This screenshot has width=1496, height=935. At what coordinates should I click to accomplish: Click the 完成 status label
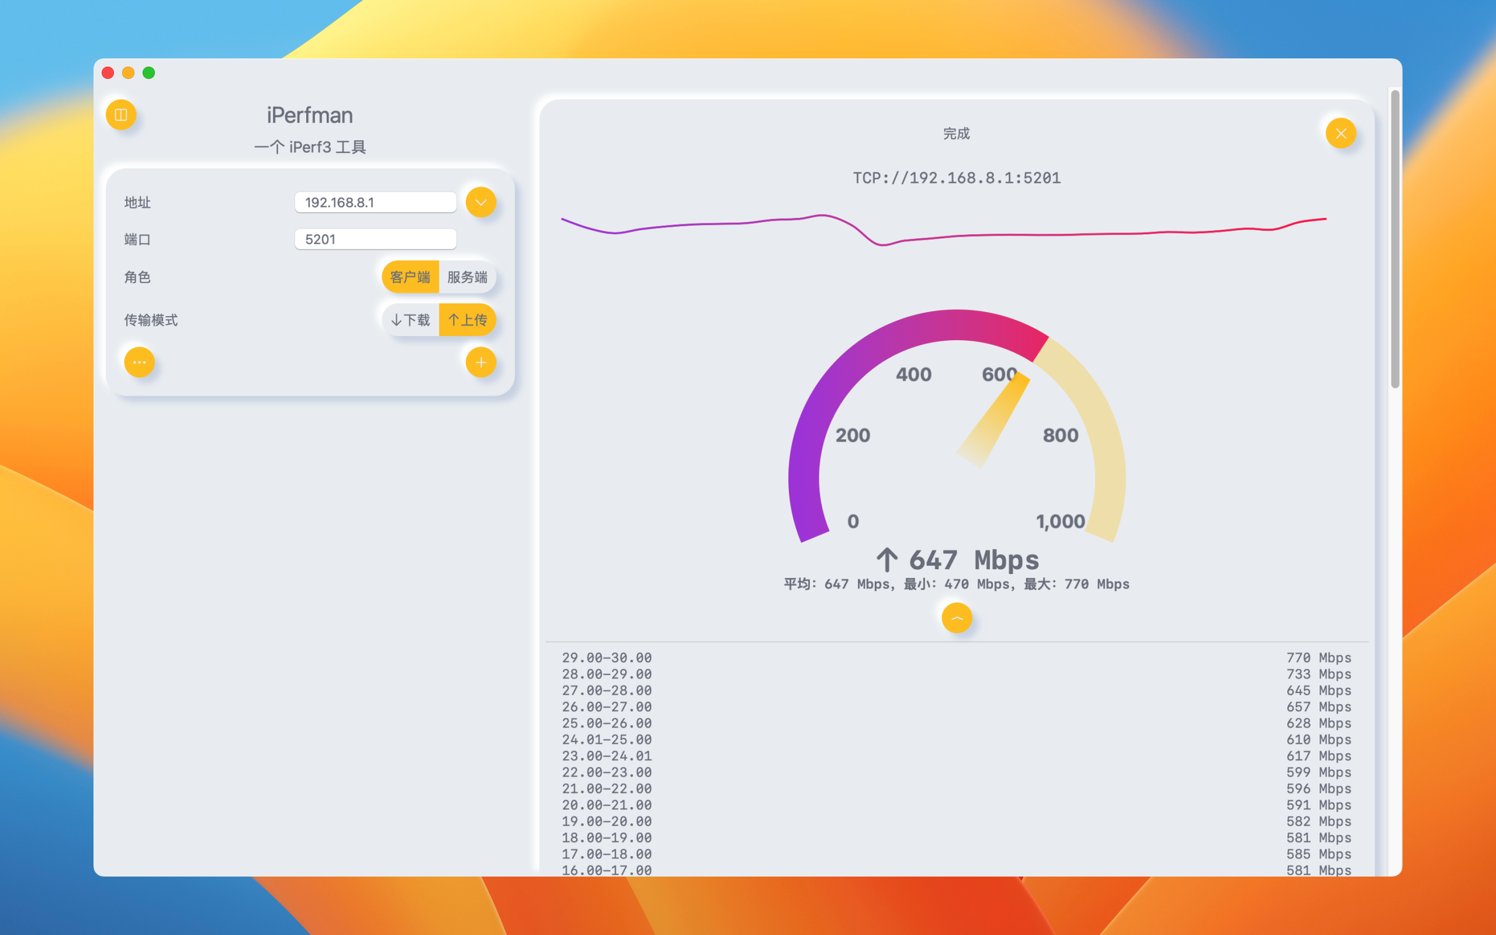pyautogui.click(x=956, y=134)
